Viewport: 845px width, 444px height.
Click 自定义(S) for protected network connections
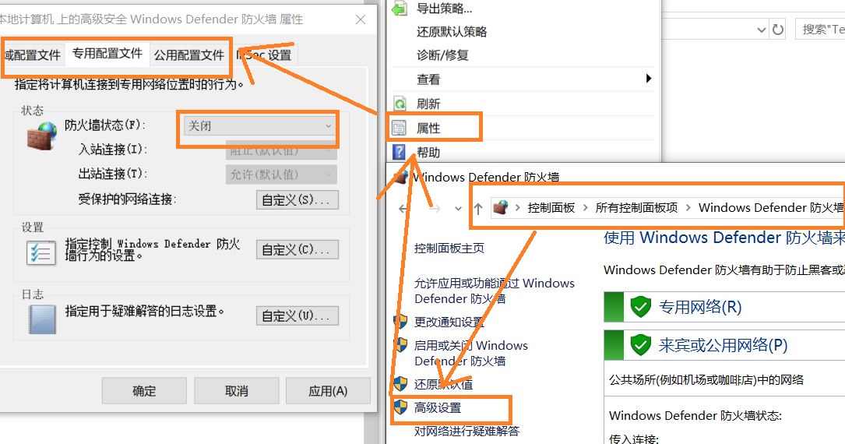point(297,199)
